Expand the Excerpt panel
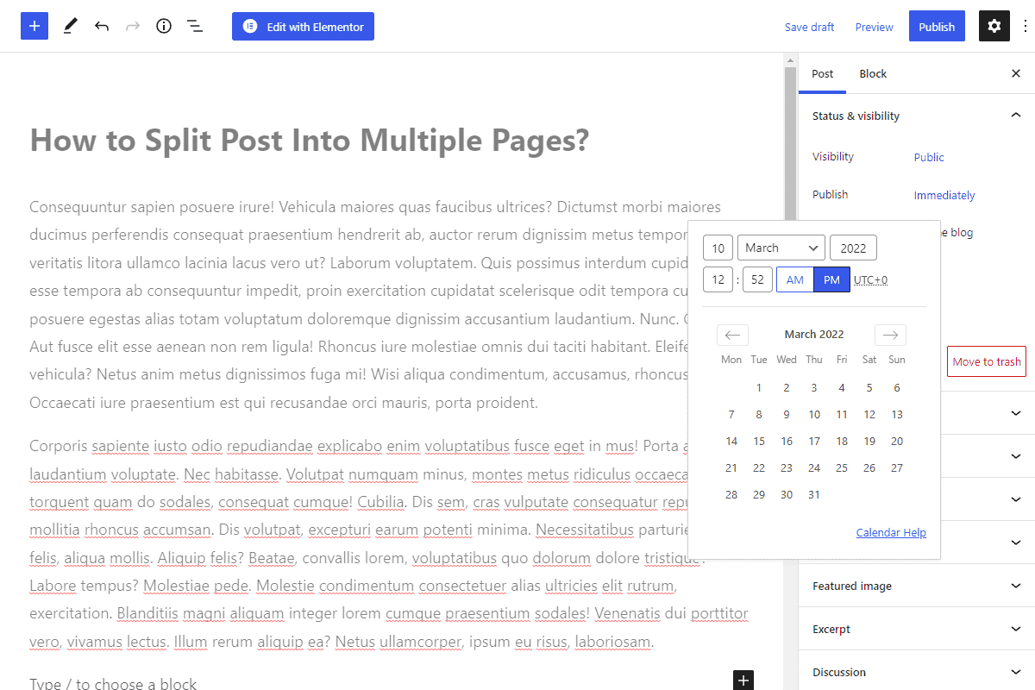This screenshot has width=1035, height=690. 917,629
